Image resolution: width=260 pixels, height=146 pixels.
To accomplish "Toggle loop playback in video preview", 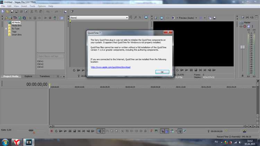I will [177, 70].
